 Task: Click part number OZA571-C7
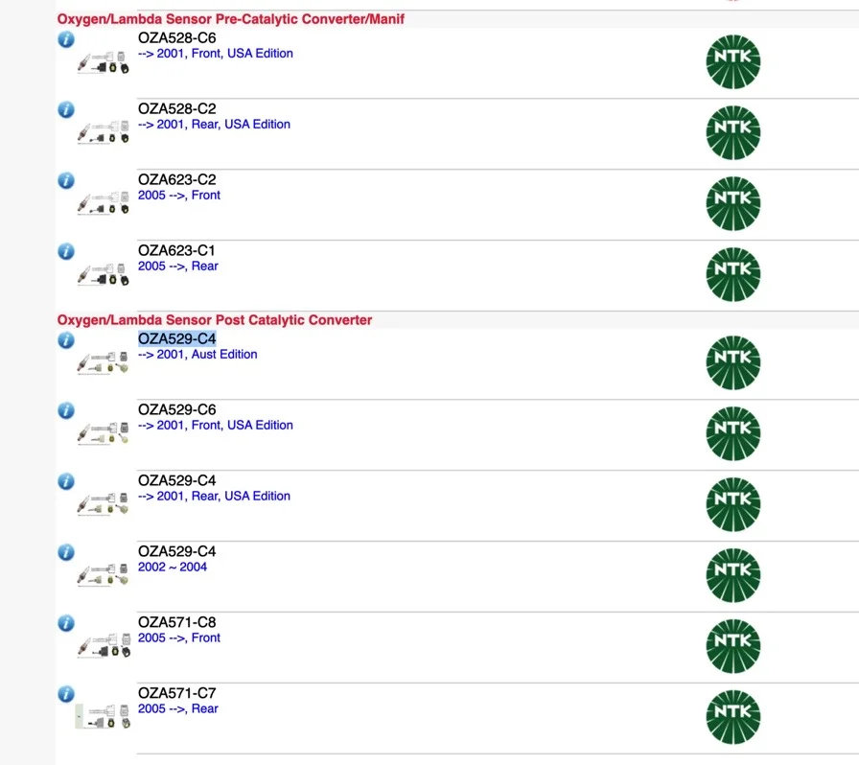(x=177, y=693)
